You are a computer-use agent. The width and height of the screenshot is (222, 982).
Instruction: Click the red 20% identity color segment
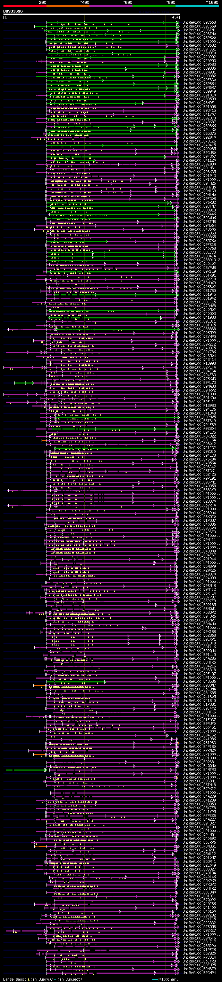pyautogui.click(x=25, y=6)
